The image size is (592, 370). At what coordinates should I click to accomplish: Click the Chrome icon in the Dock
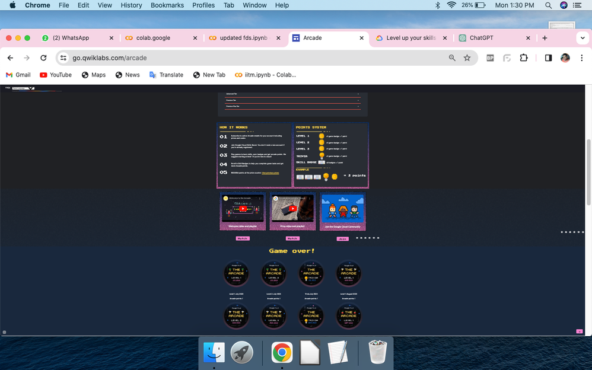pyautogui.click(x=282, y=353)
